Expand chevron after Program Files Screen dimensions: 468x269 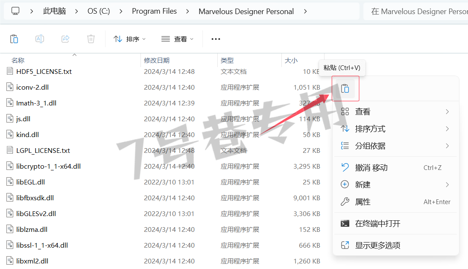pyautogui.click(x=187, y=12)
